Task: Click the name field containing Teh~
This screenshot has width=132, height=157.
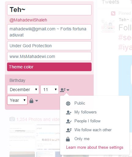Action: (x=49, y=10)
